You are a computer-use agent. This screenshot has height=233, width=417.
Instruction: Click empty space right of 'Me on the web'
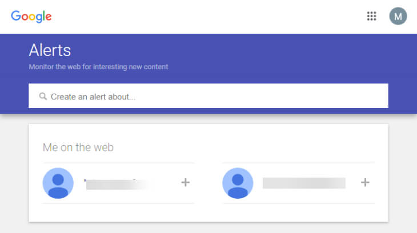tap(239, 147)
